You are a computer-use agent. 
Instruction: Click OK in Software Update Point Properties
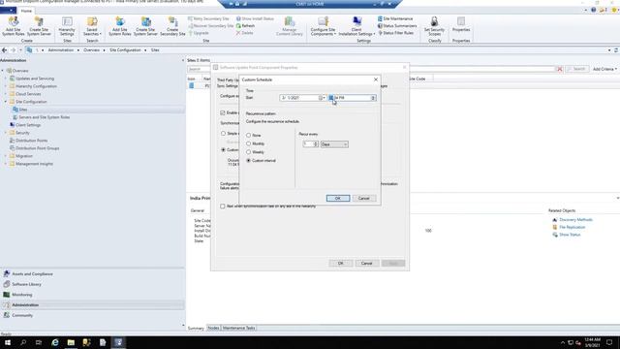coord(340,263)
